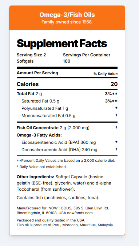
Task: Click Servings Per Container 100 text
Action: tap(87, 58)
